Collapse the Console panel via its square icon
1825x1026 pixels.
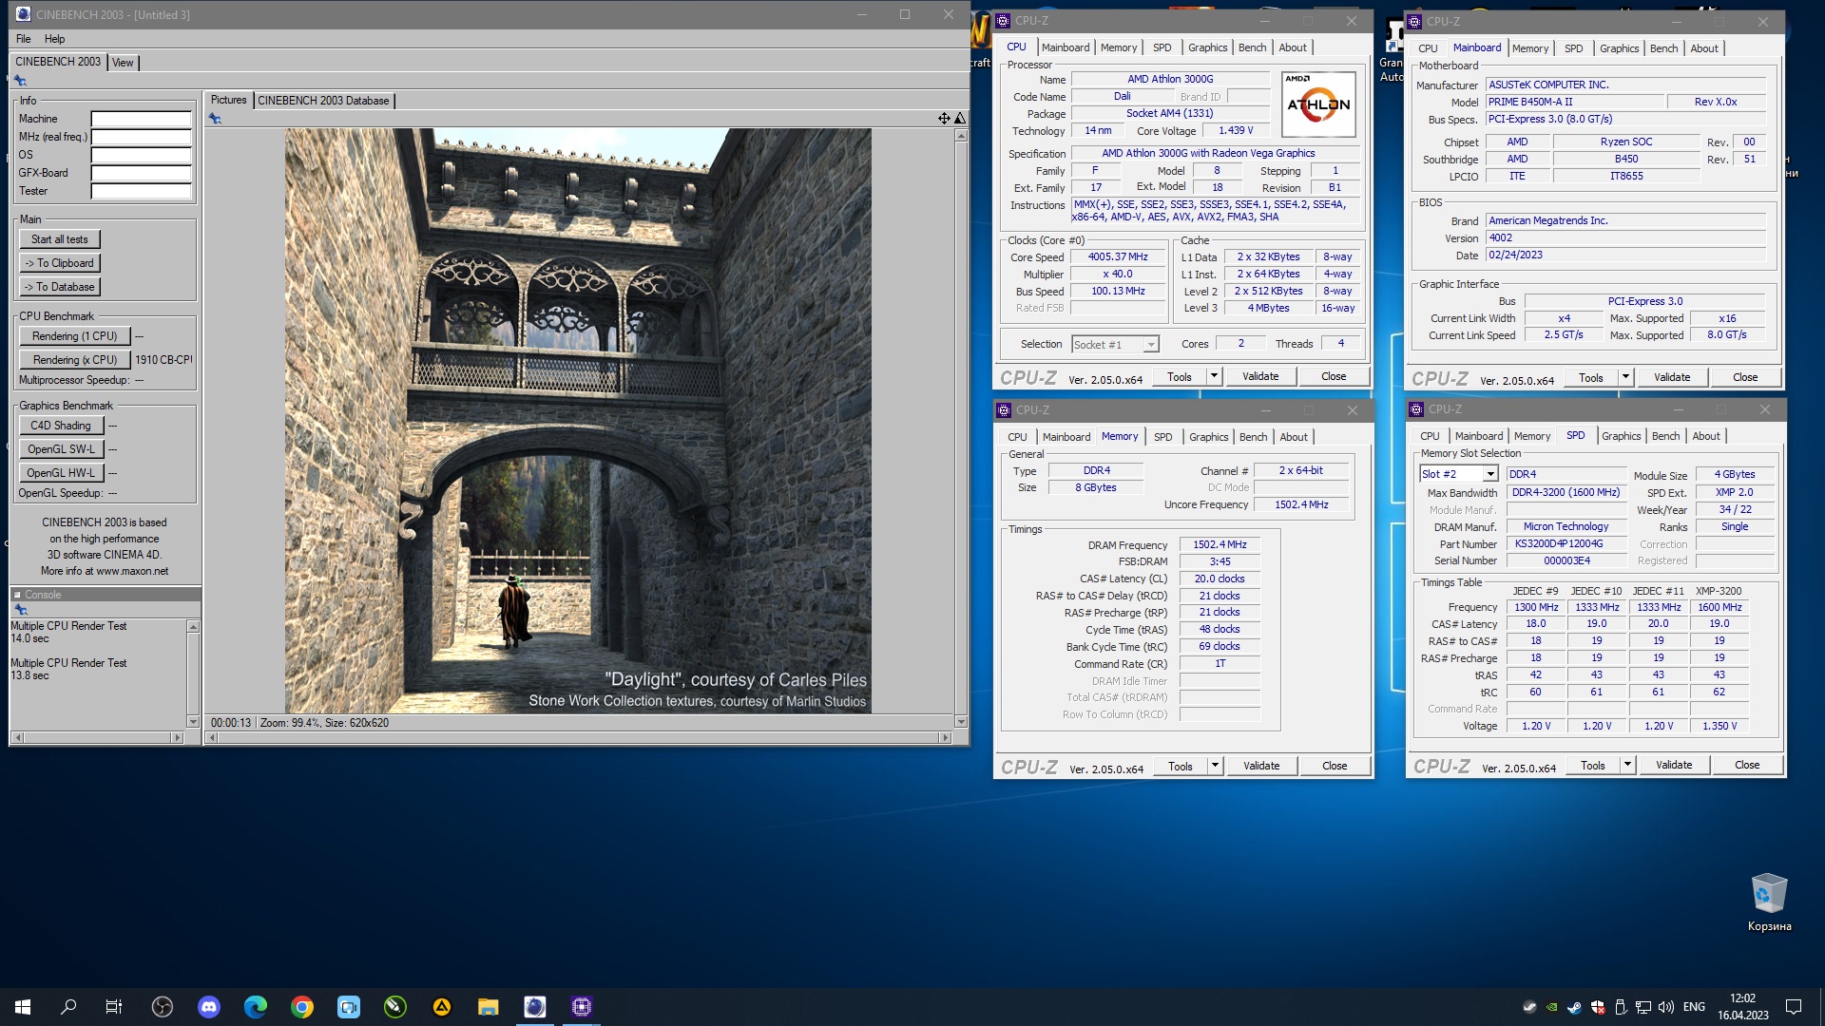click(x=17, y=595)
